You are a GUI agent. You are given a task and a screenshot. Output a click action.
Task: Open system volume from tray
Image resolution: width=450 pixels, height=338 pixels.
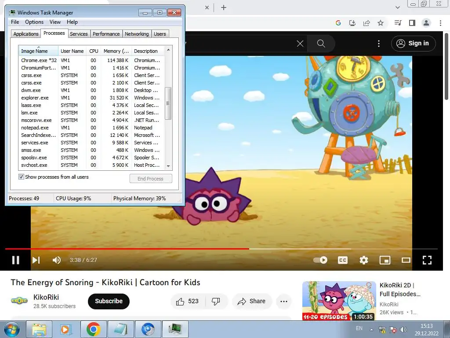pos(403,330)
